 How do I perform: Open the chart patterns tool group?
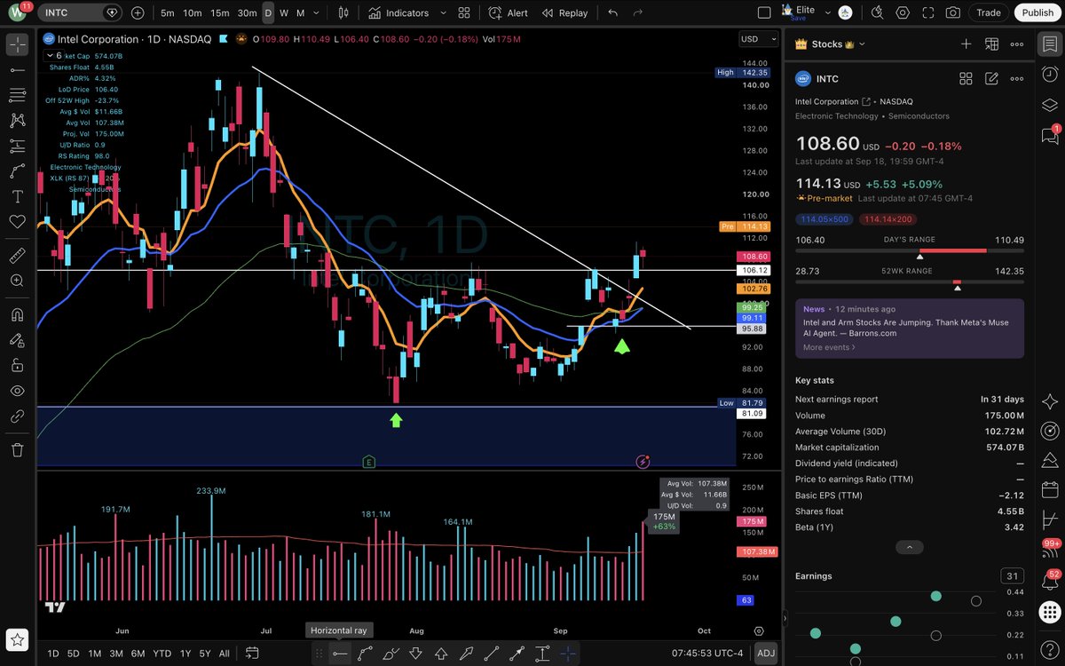17,121
